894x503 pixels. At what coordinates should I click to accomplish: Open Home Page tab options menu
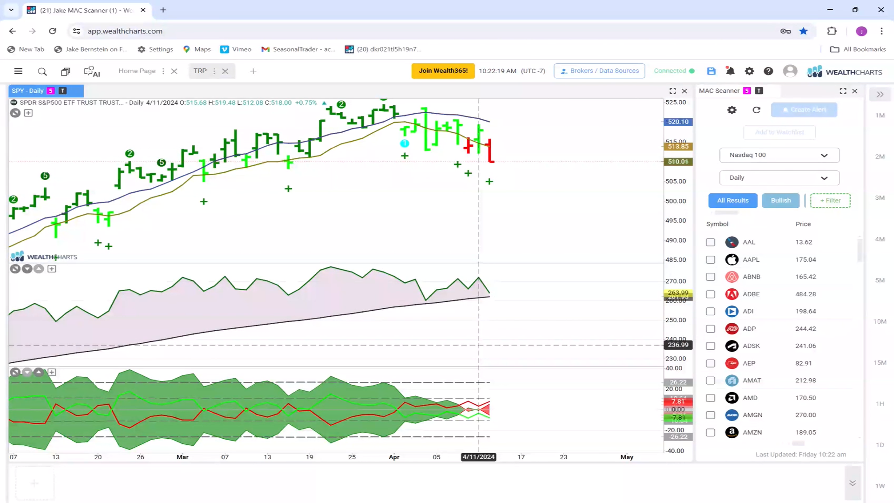pos(163,71)
